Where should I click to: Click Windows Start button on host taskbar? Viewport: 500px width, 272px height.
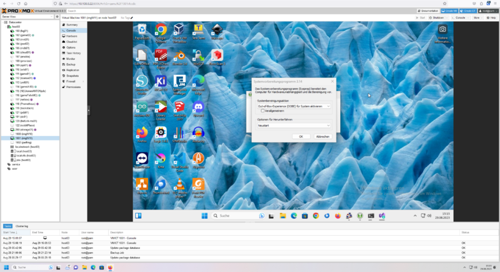coord(6,267)
